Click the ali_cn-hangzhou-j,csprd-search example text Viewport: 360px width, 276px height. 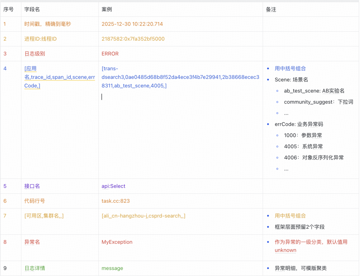pos(143,216)
